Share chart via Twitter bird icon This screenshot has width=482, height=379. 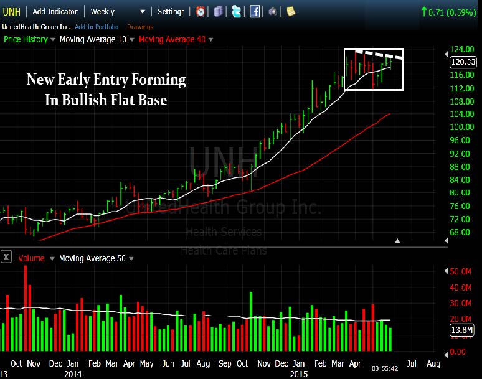pyautogui.click(x=236, y=12)
